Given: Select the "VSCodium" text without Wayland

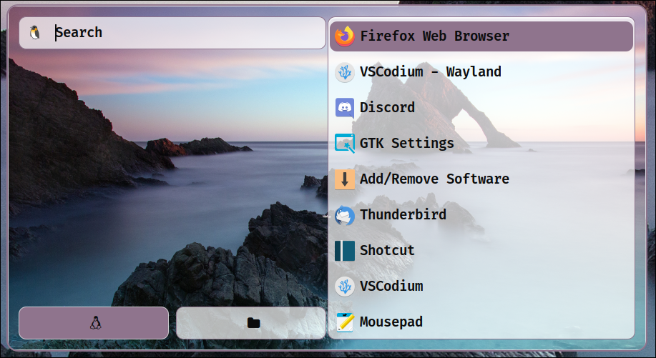Looking at the screenshot, I should [x=391, y=286].
